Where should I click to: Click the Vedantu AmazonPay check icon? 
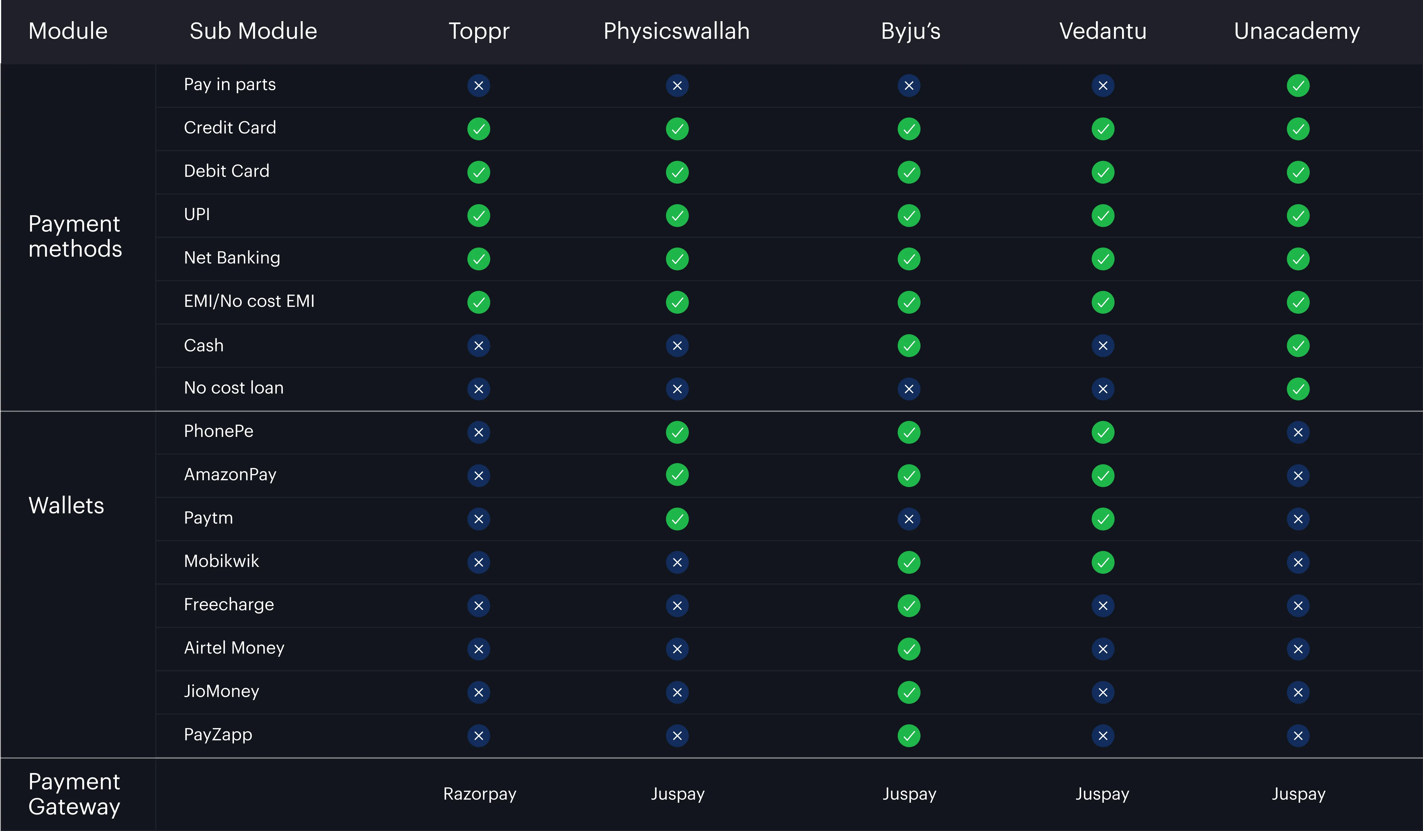(1102, 476)
